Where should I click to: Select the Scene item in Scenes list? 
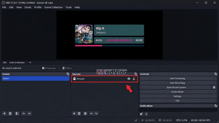[36, 79]
